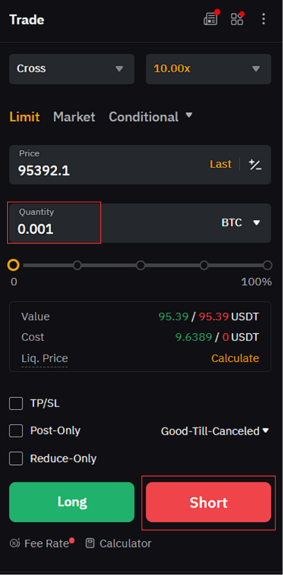Set the quantity slider to 100%
Image resolution: width=283 pixels, height=575 pixels.
(267, 265)
